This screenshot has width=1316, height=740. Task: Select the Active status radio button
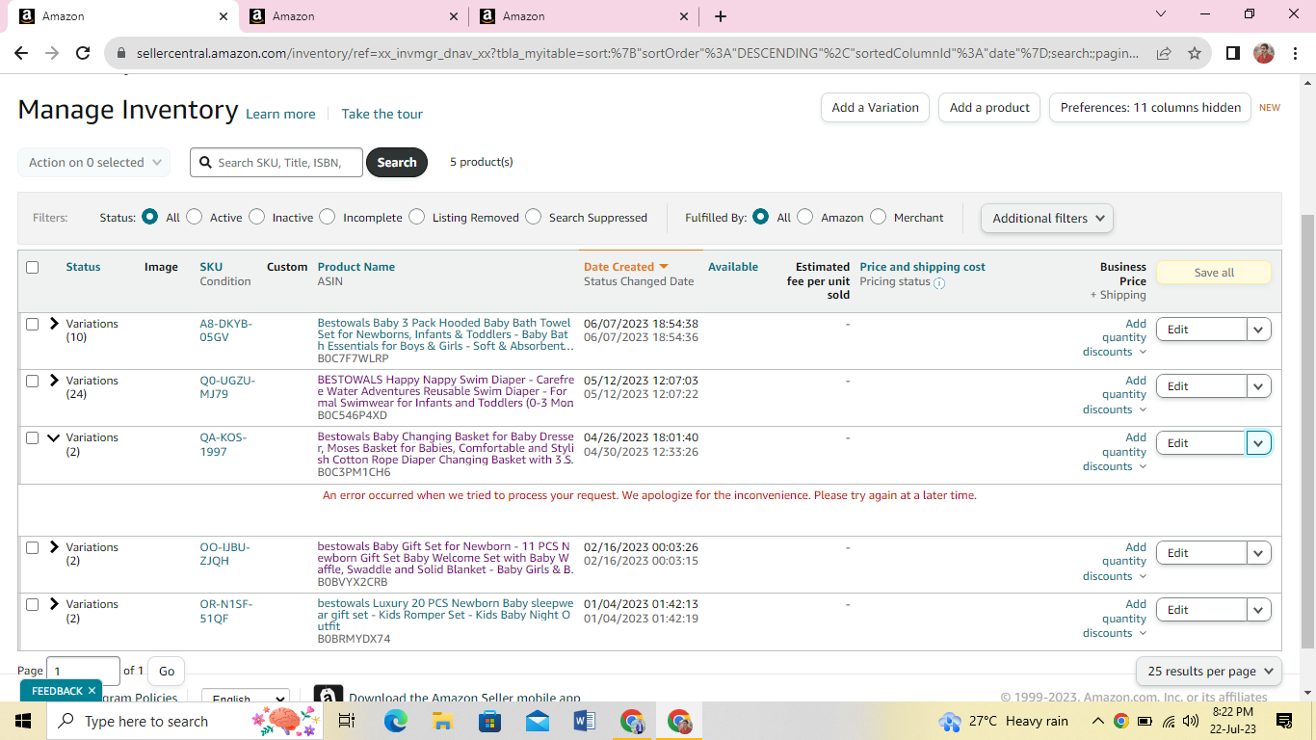[x=194, y=217]
